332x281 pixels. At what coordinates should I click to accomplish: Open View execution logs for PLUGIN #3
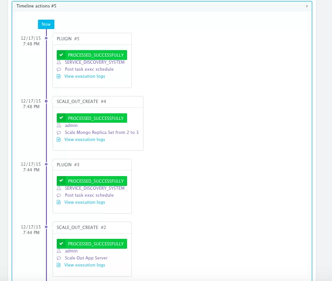[x=85, y=202]
